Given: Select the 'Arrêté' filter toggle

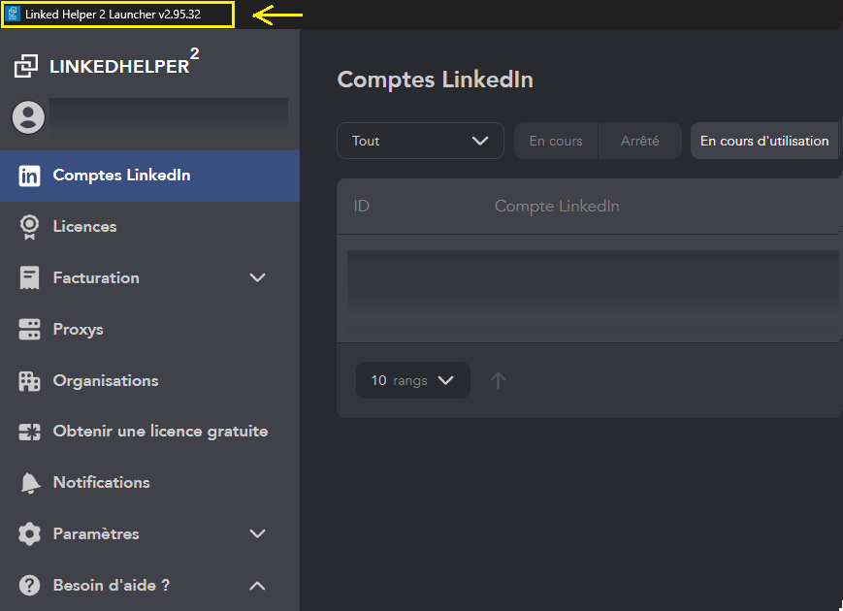Looking at the screenshot, I should pos(640,141).
